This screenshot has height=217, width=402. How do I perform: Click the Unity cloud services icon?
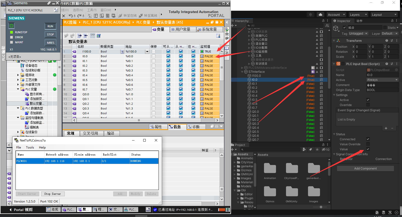(x=320, y=14)
